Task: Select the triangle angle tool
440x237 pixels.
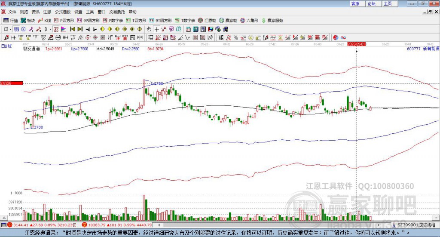Action: tap(80, 37)
